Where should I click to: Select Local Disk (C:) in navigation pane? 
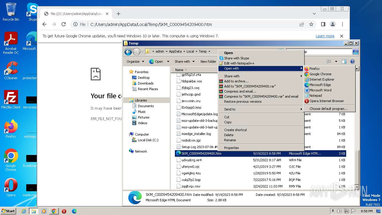pos(148,140)
